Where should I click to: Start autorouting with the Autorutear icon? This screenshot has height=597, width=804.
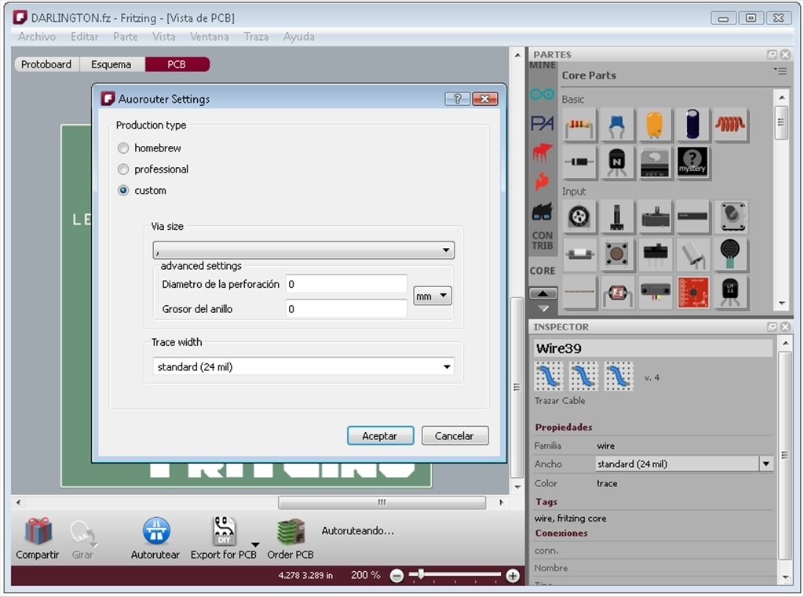coord(156,531)
